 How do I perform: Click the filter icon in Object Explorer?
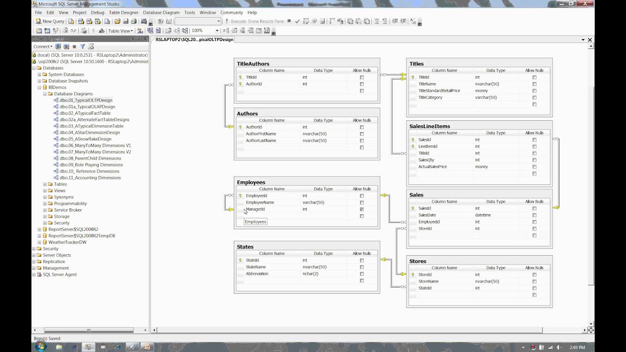83,46
